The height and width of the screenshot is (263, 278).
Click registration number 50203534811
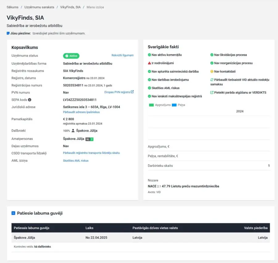pos(73,85)
